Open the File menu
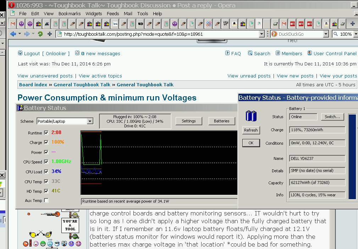358x249 pixels. pyautogui.click(x=23, y=14)
